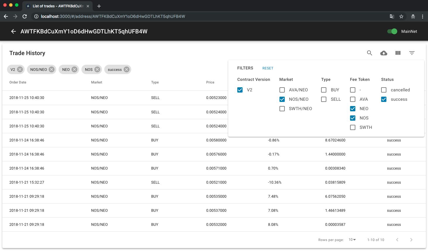Select the List of trades browser tab
Screen dimensions: 428x251
click(57, 6)
